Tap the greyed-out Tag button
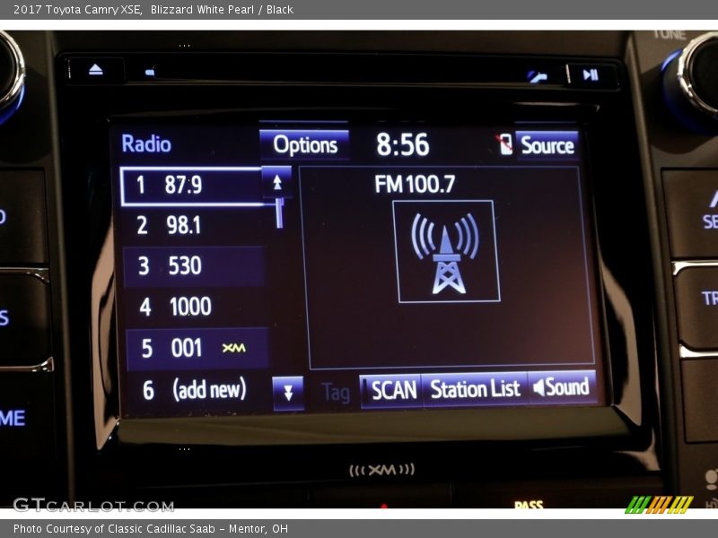The width and height of the screenshot is (718, 538). click(336, 393)
